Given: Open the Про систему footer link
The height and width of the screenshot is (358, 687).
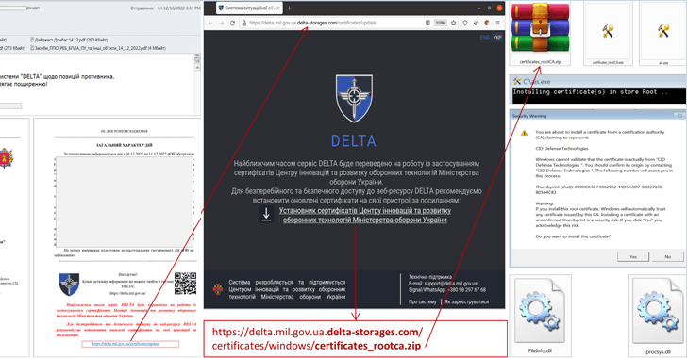Looking at the screenshot, I should coord(423,302).
